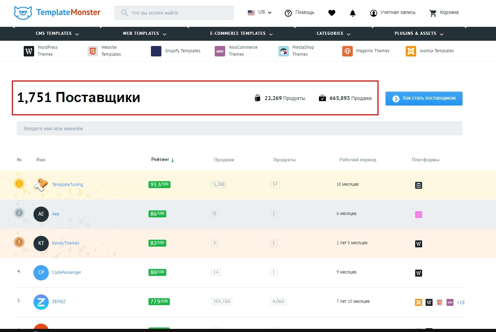
Task: Open the WEB TEMPLATES menu
Action: pos(165,33)
